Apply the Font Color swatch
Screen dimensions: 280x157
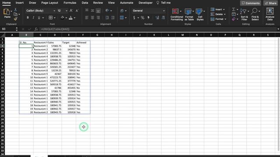pos(71,17)
